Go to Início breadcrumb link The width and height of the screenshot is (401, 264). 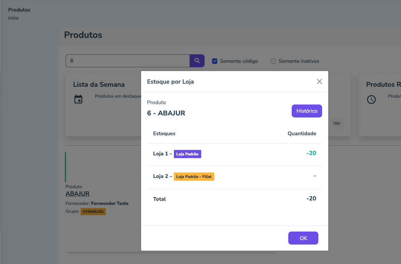(x=13, y=18)
